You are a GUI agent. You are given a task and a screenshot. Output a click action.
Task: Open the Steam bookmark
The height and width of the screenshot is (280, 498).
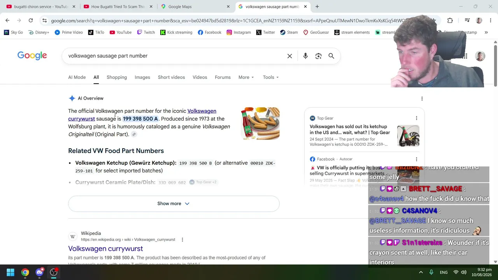pyautogui.click(x=289, y=32)
